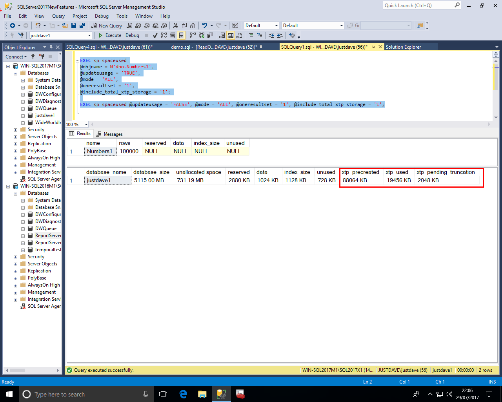Screen dimensions: 502x402
Task: Click the New Query button
Action: coord(107,26)
